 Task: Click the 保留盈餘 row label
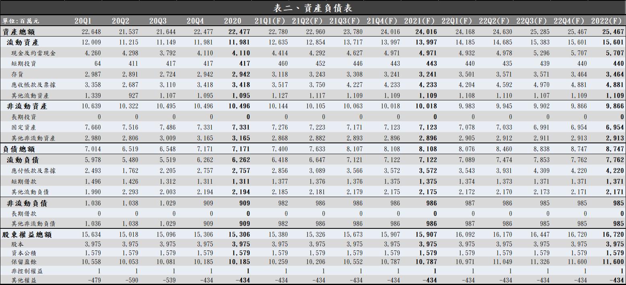24,262
